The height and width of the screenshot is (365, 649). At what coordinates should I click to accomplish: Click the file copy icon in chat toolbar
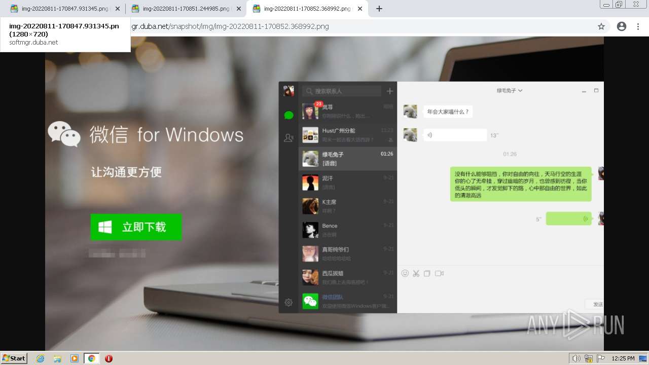pyautogui.click(x=427, y=273)
